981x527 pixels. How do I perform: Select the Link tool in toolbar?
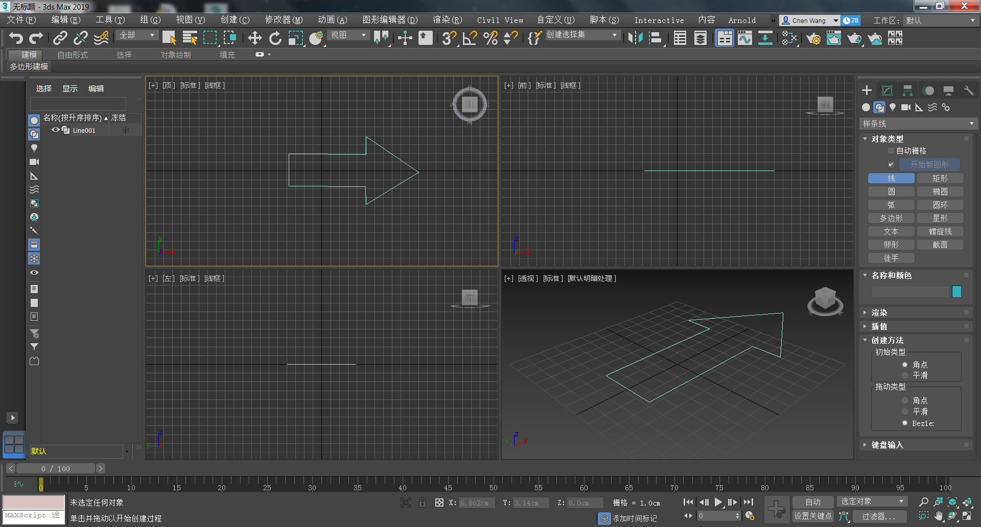coord(60,38)
